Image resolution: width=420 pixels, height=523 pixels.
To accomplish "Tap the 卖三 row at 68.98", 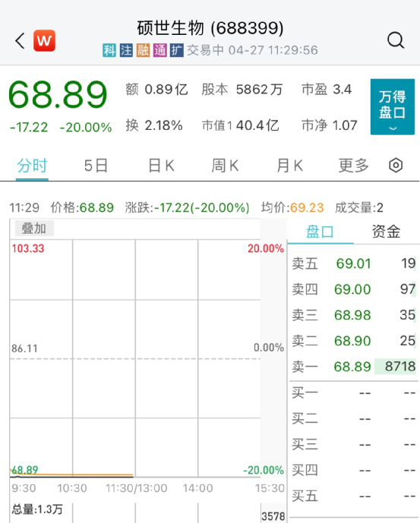I will (x=354, y=315).
